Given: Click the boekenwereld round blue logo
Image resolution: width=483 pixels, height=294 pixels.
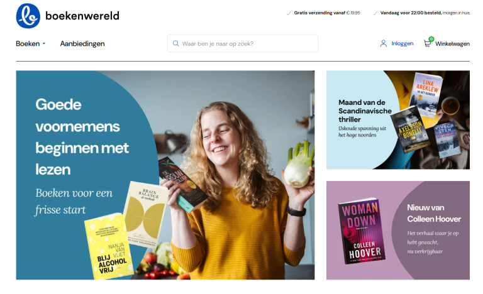Looking at the screenshot, I should [28, 16].
